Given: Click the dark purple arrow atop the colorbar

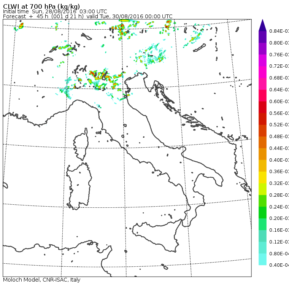Looking at the screenshot, I should (x=262, y=25).
